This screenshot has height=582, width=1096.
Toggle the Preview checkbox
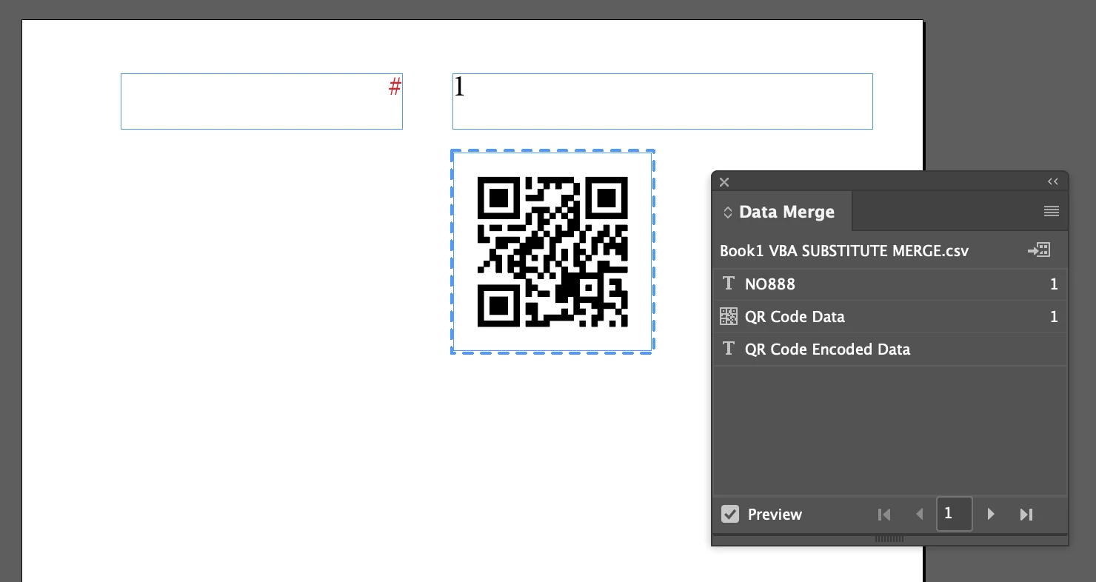(730, 514)
